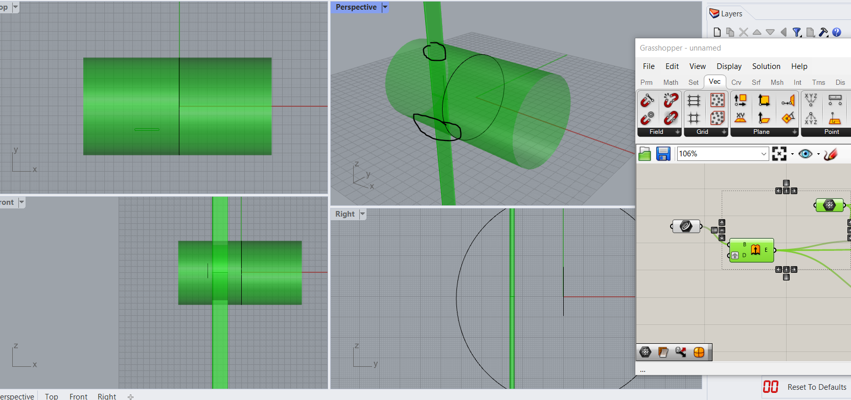Expand the Grid panel
Screen dimensions: 851x400
click(724, 132)
